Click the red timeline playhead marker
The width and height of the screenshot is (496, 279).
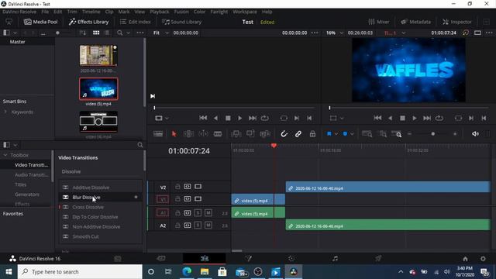point(274,146)
